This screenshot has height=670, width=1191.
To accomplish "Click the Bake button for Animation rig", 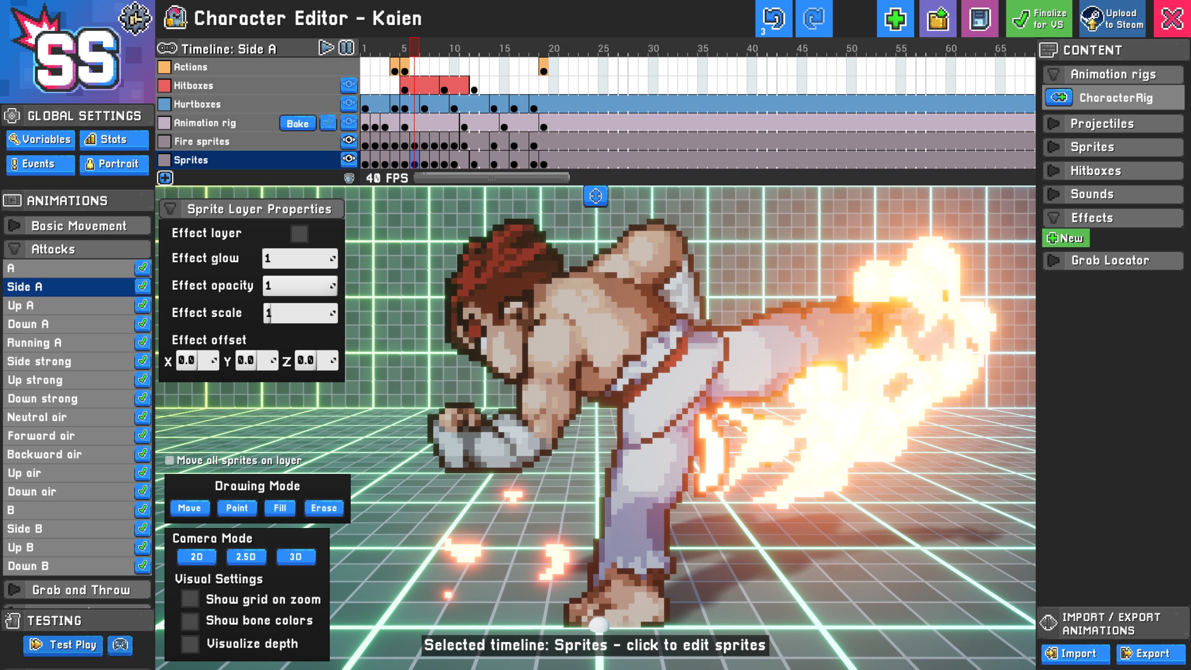I will (x=298, y=123).
